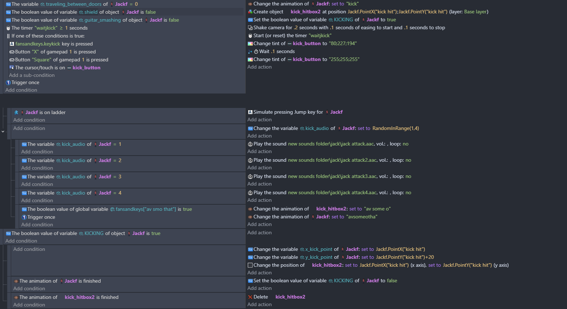This screenshot has width=567, height=309.
Task: Open the tint color value "80;227;194"
Action: [x=343, y=44]
